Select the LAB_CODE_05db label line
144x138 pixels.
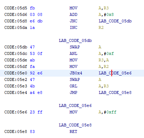pos(75,40)
